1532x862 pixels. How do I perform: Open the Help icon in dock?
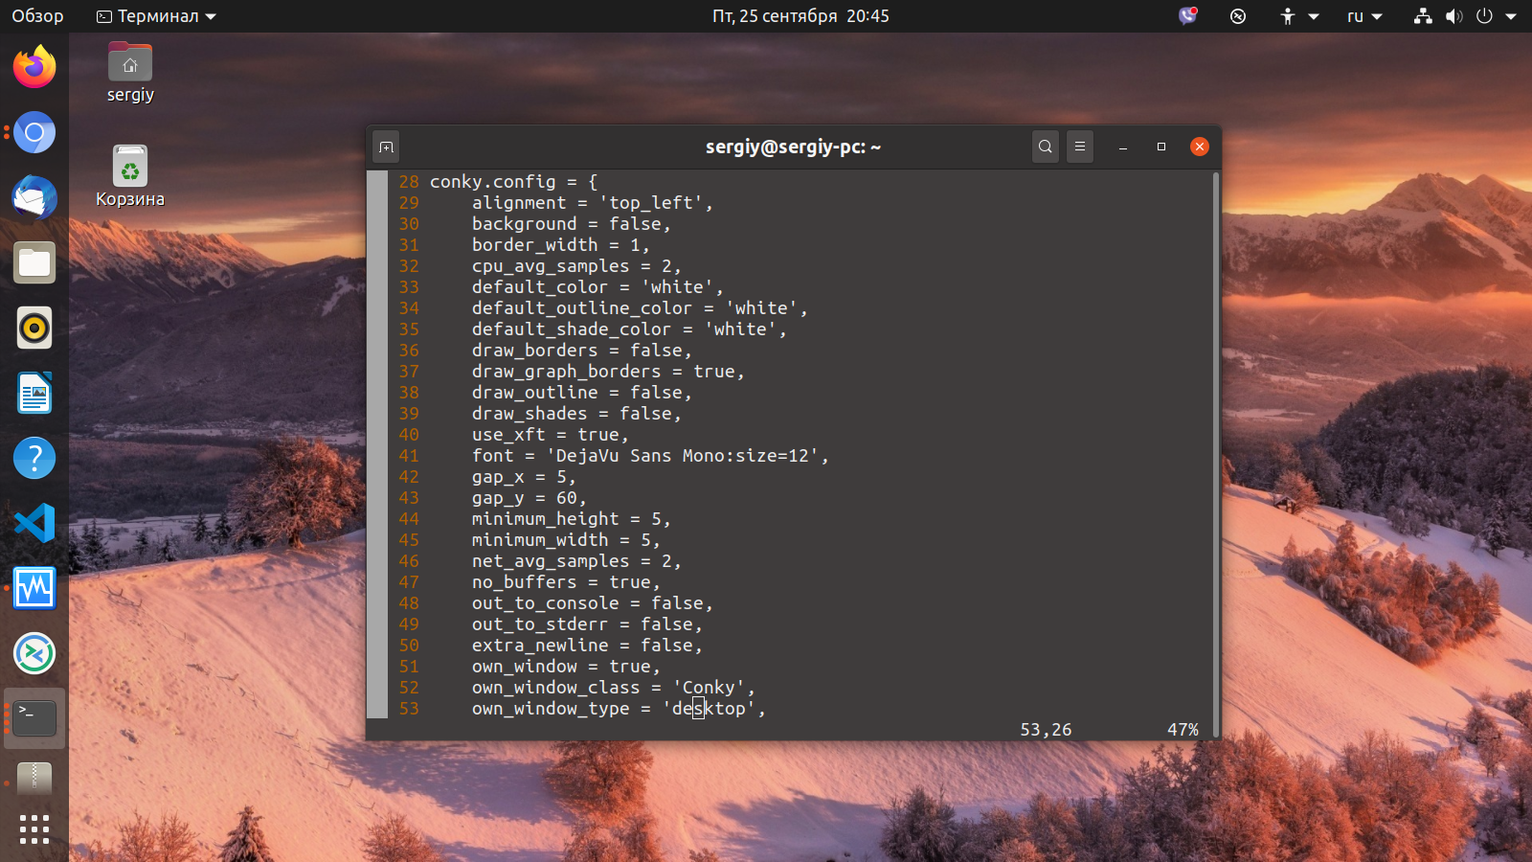click(x=34, y=458)
